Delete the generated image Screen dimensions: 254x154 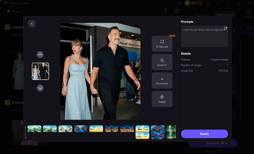[x=162, y=99]
